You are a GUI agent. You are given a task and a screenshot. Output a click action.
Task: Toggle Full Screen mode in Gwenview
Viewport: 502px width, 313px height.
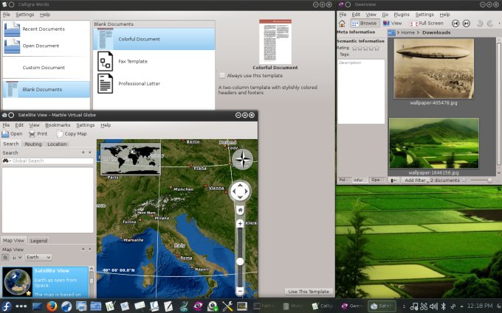[427, 24]
